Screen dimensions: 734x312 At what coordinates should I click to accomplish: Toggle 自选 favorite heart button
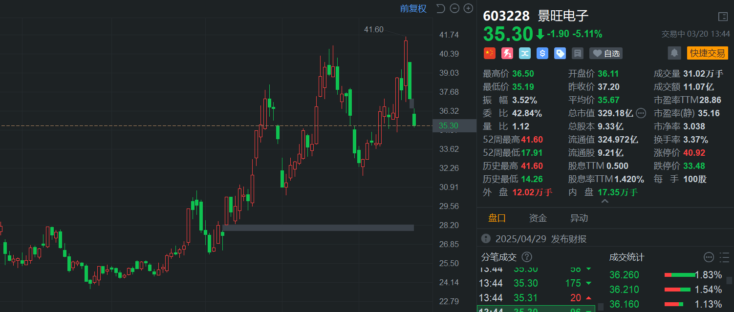click(605, 53)
